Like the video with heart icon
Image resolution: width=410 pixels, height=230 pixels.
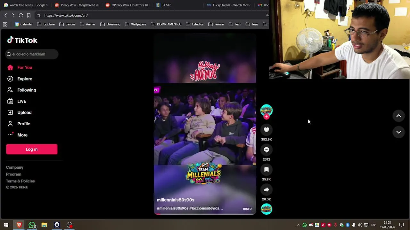266,130
